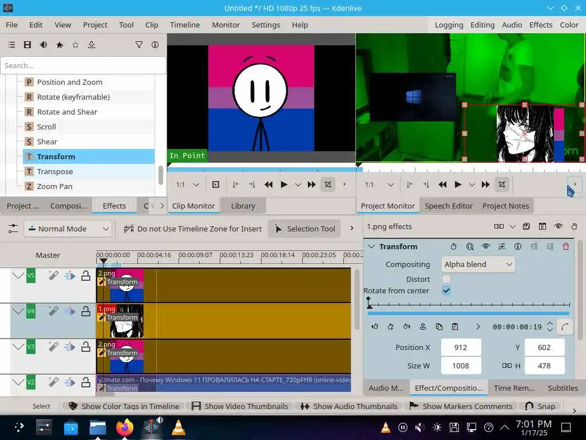The width and height of the screenshot is (586, 440).
Task: Show main effects list icon
Action: pos(11,45)
